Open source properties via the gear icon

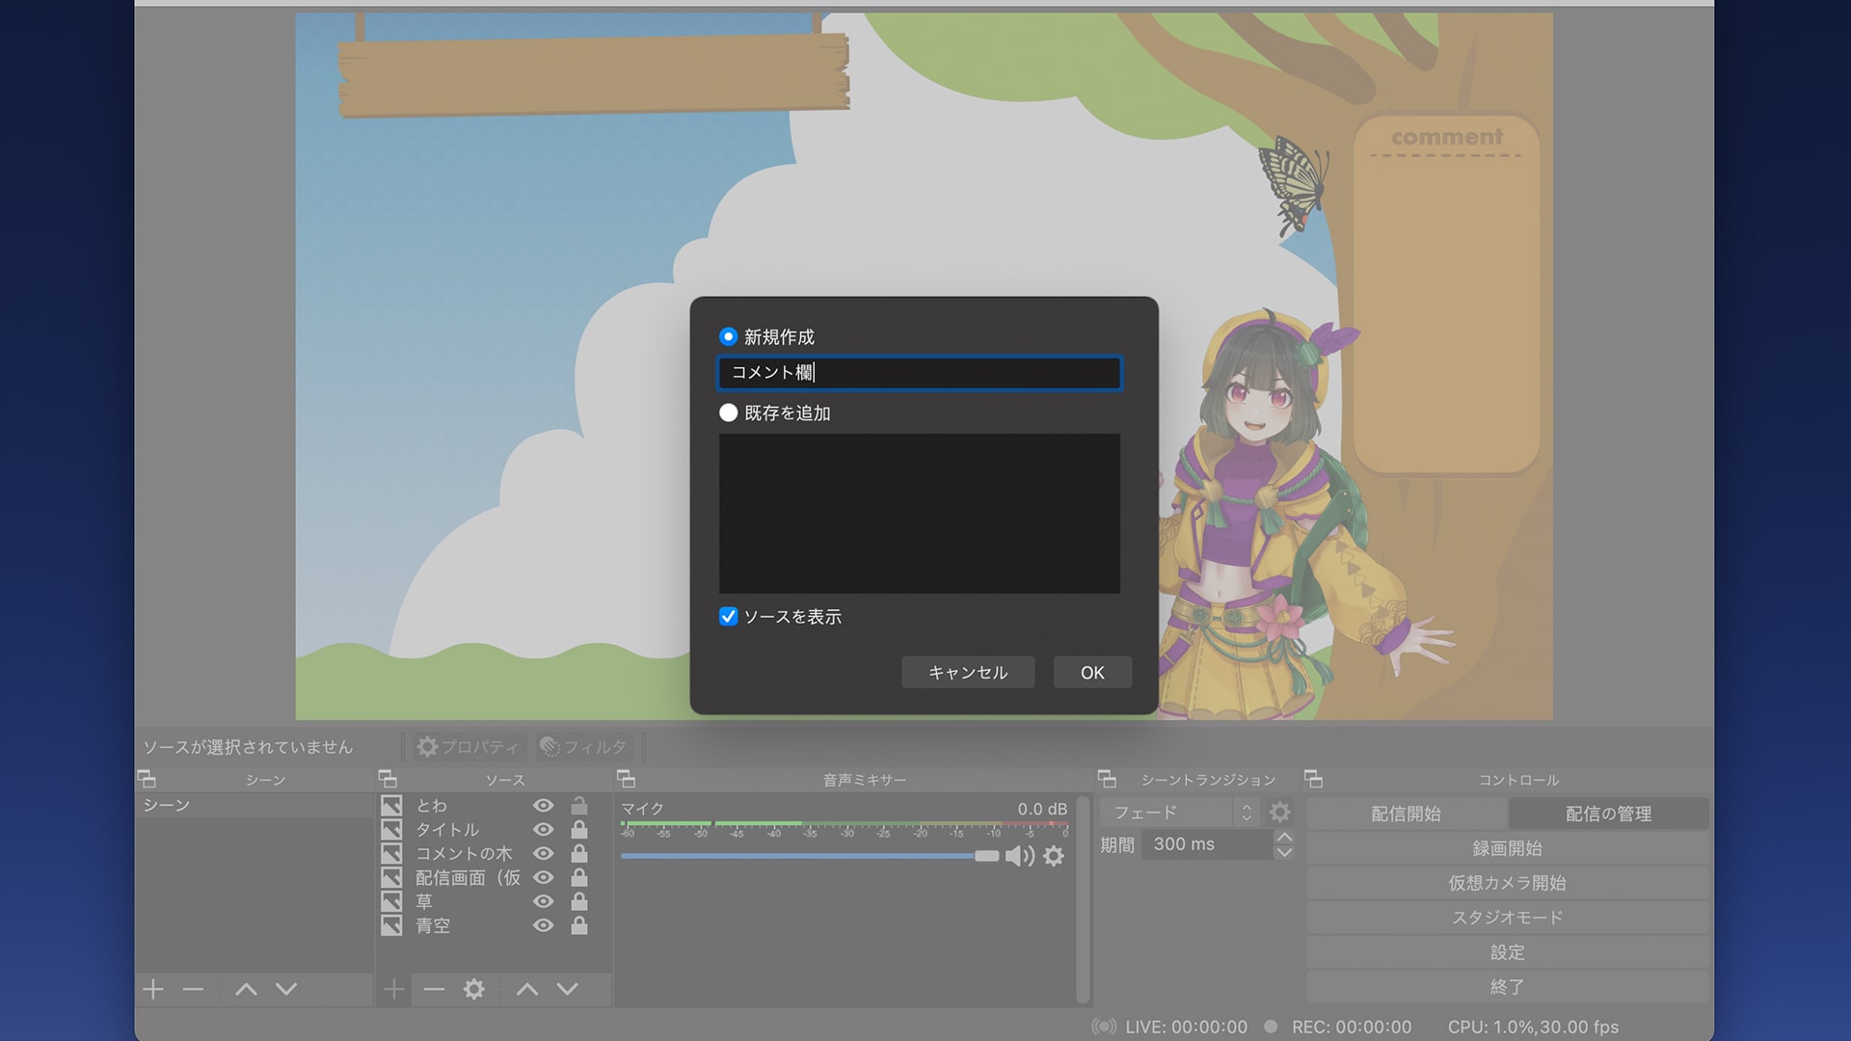point(475,989)
